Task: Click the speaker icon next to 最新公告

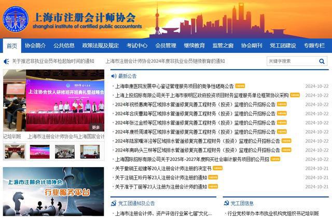Action: 114,76
